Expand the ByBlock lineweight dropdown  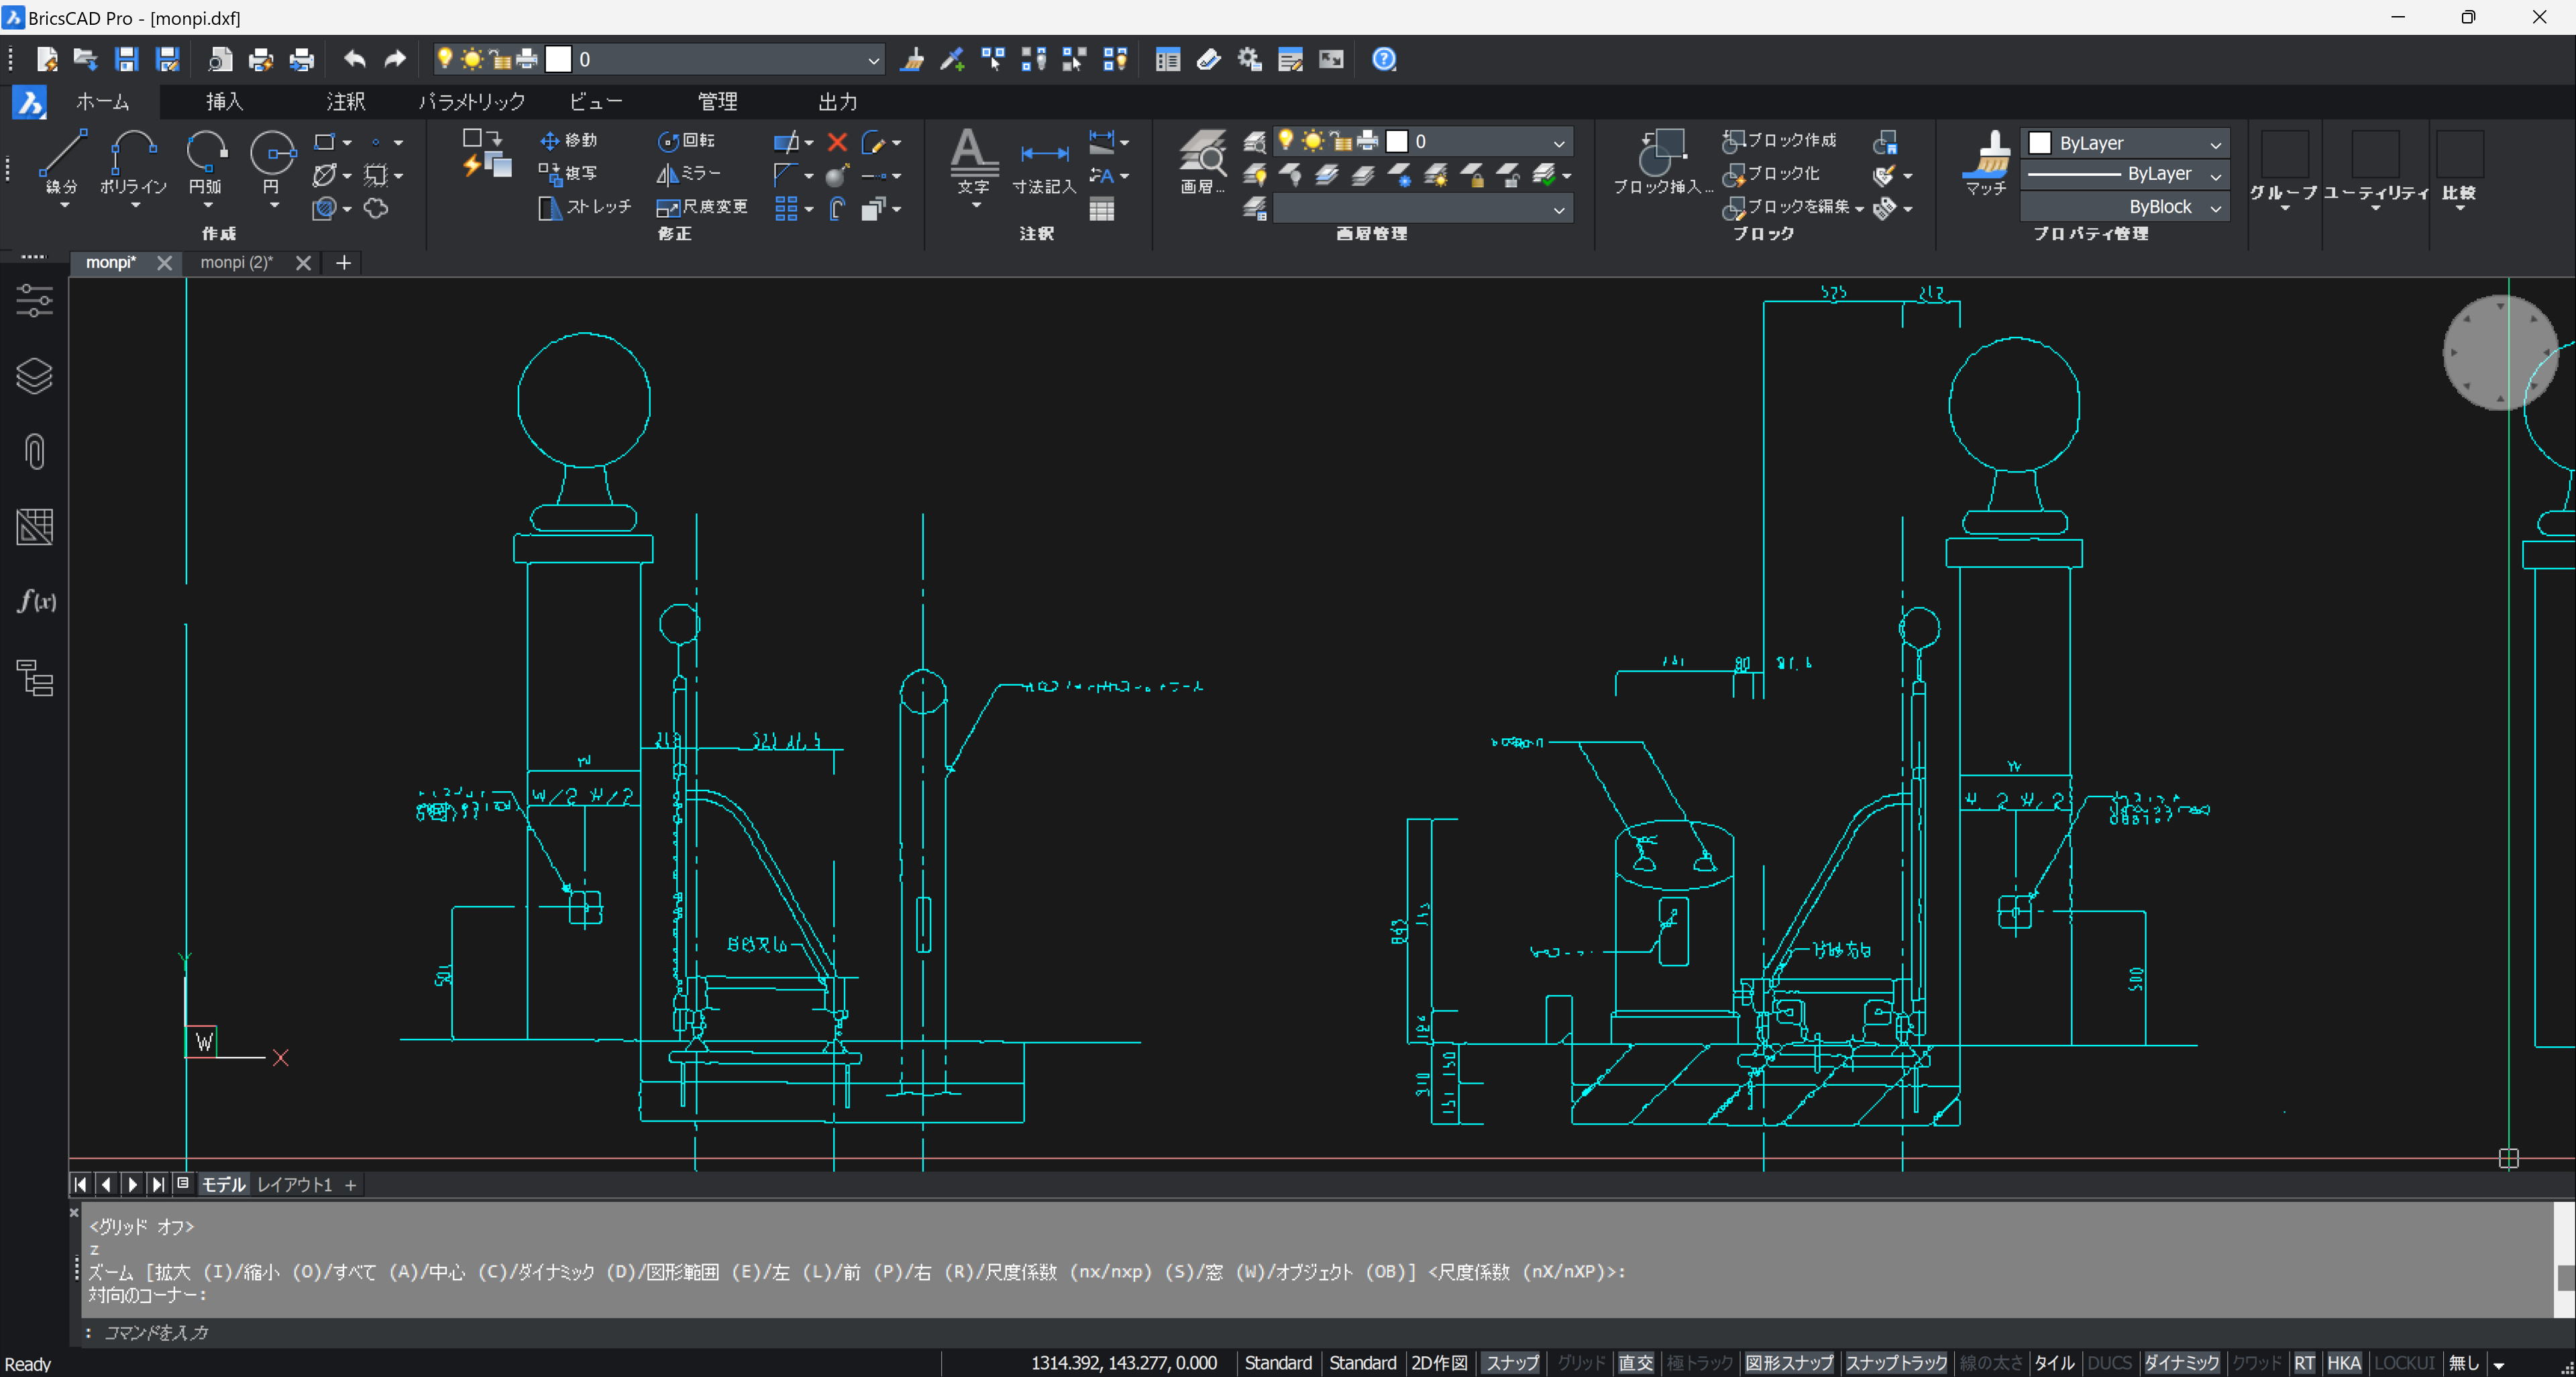[2215, 208]
